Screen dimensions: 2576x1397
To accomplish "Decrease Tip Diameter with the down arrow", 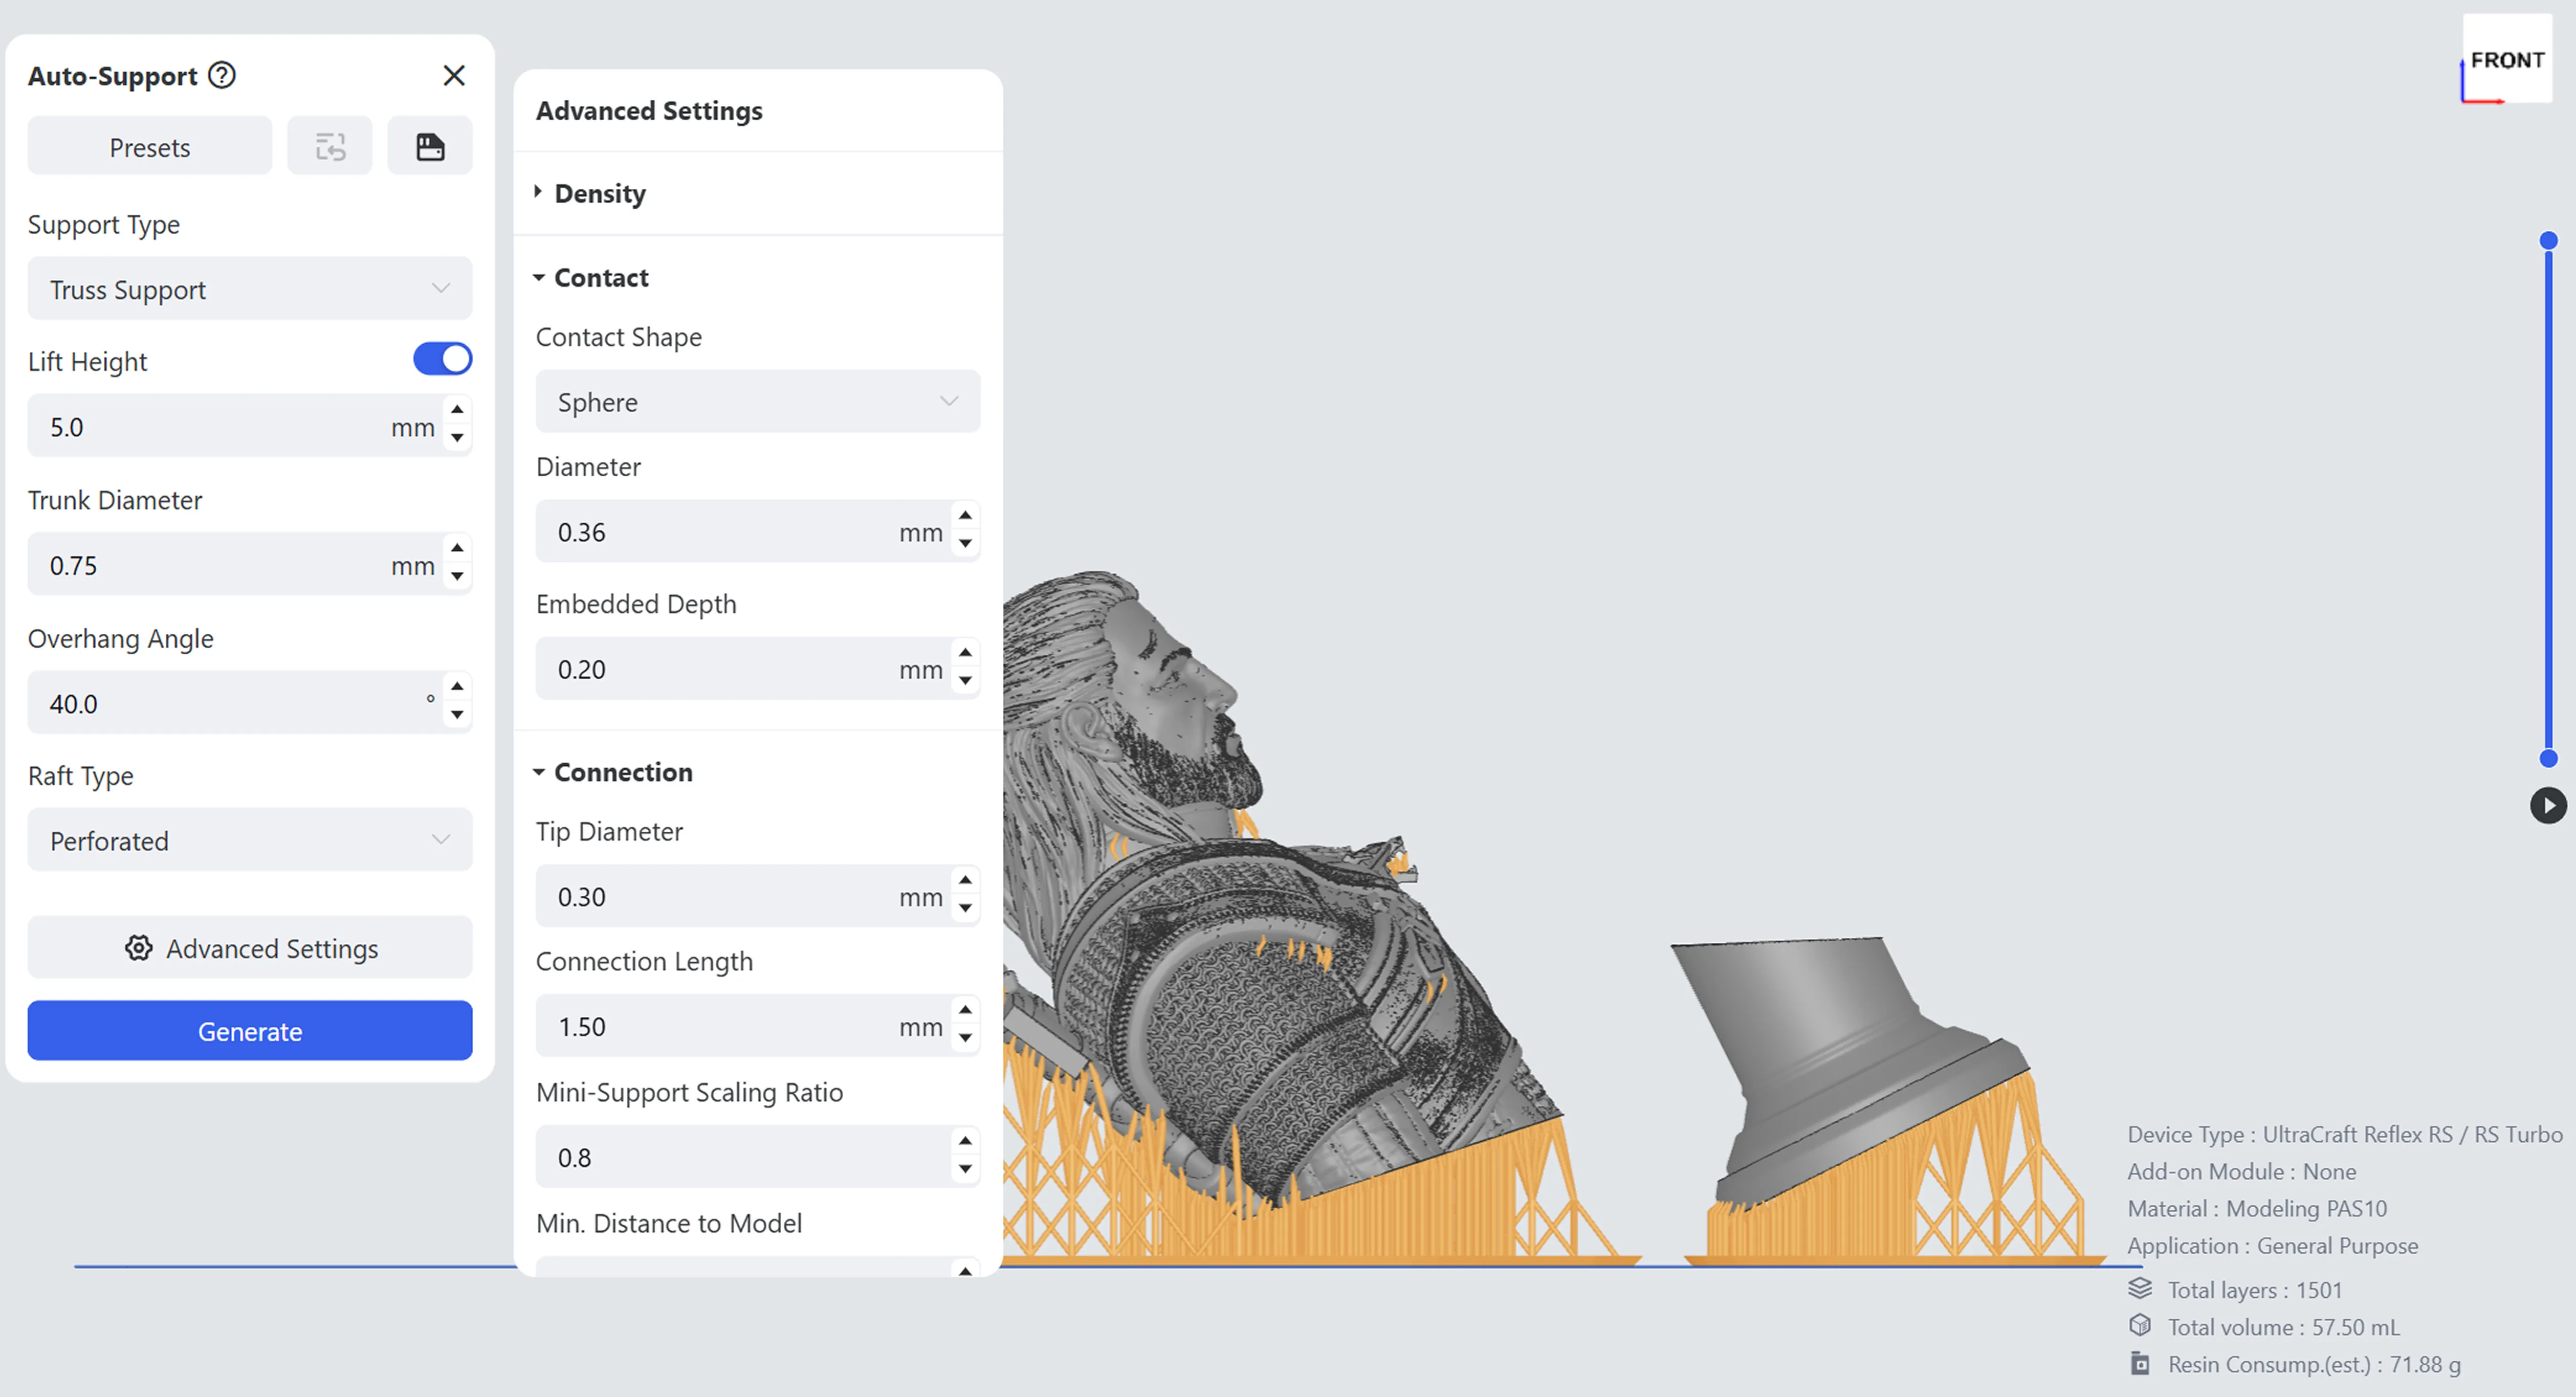I will [x=965, y=909].
